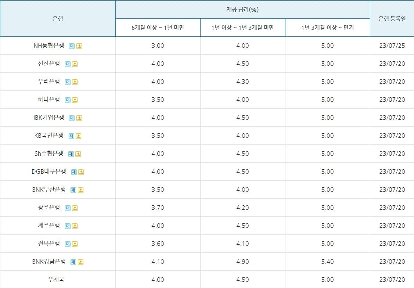Viewport: 414px width, 288px height.
Task: Select the 은행 등록일 column header
Action: click(392, 18)
